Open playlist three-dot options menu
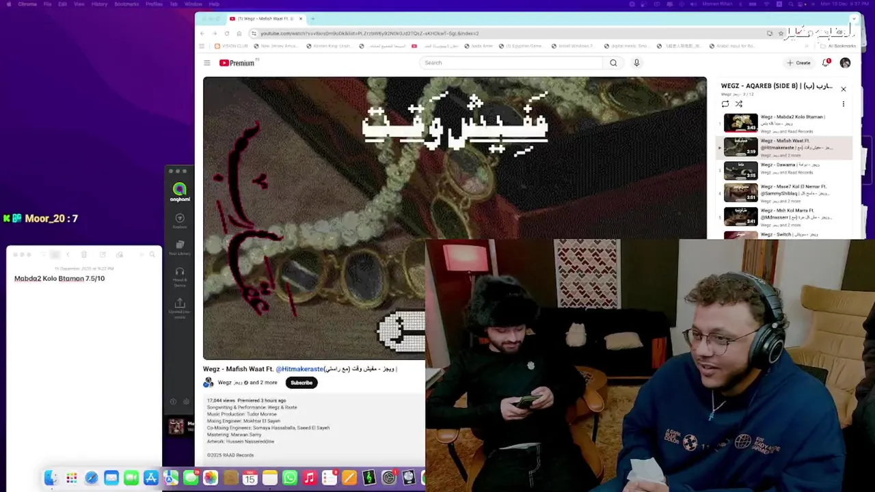The width and height of the screenshot is (875, 492). (x=843, y=104)
